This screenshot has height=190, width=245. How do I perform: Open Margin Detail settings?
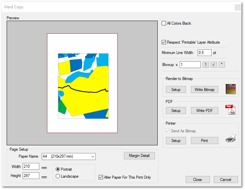[139, 156]
